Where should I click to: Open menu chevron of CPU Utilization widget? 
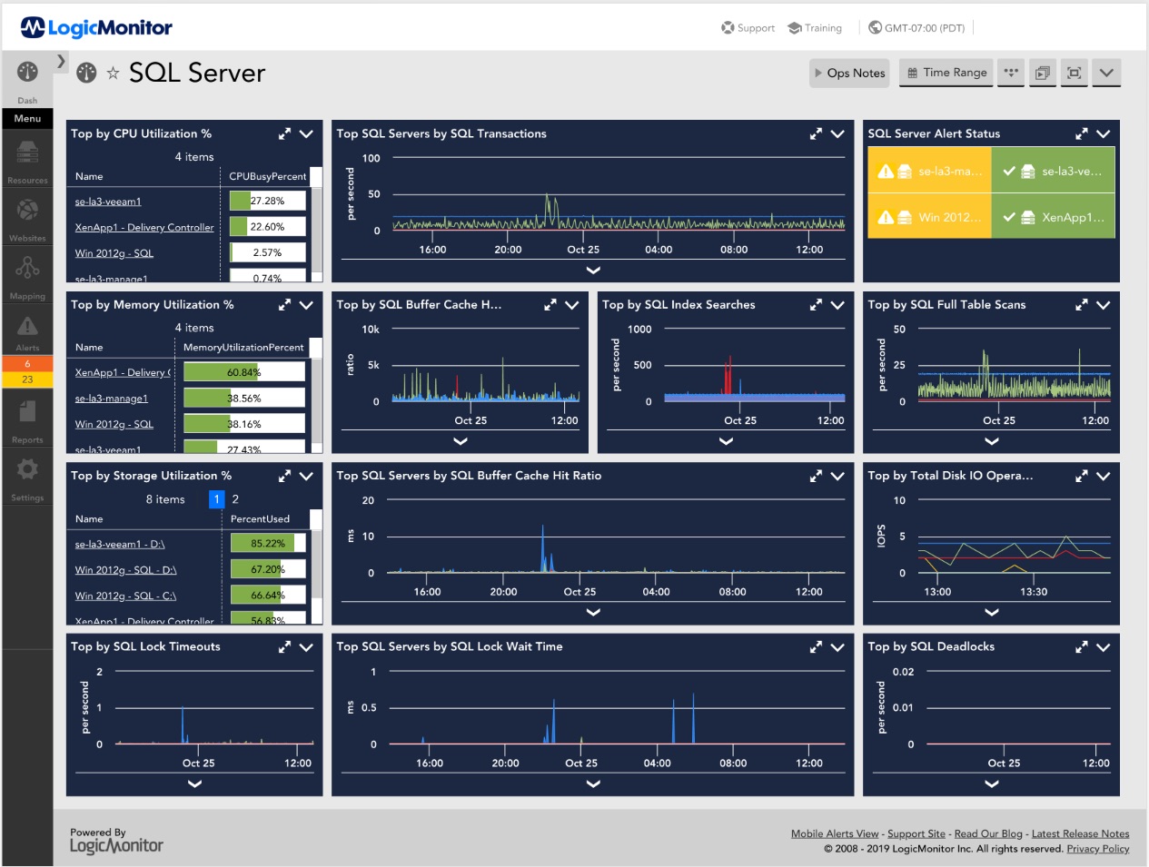tap(306, 133)
